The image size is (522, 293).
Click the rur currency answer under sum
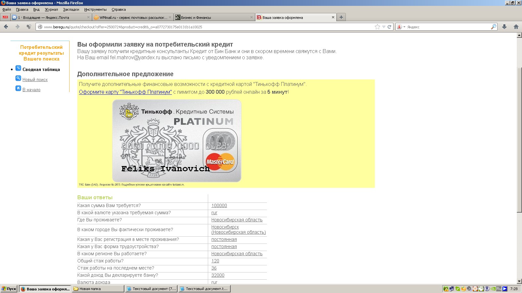point(214,213)
